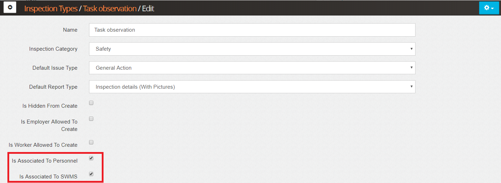Screen dimensions: 501x183
Task: Go to Inspection Types breadcrumb
Action: pos(51,8)
